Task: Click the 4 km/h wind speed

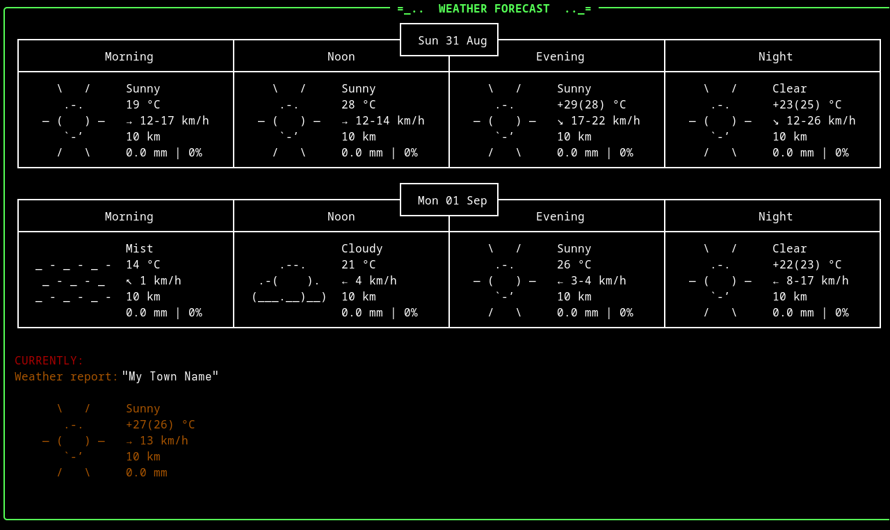Action: coord(376,280)
